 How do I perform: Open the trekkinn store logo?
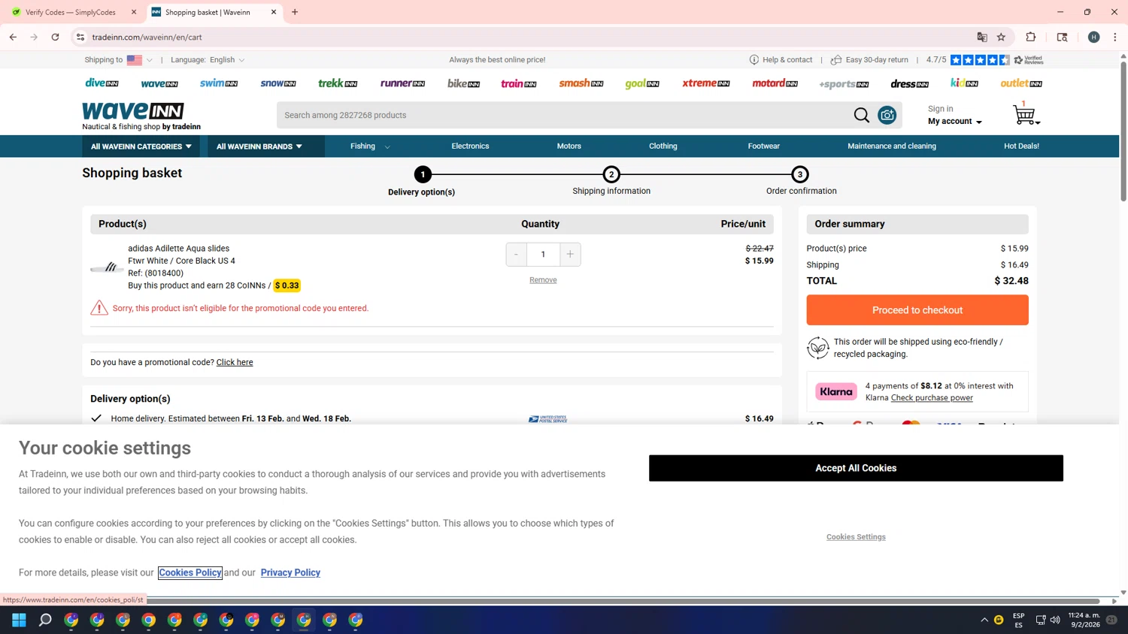click(x=338, y=83)
